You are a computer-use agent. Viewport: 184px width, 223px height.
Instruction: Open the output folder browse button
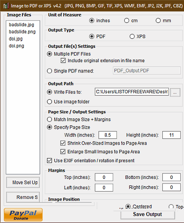click(175, 92)
